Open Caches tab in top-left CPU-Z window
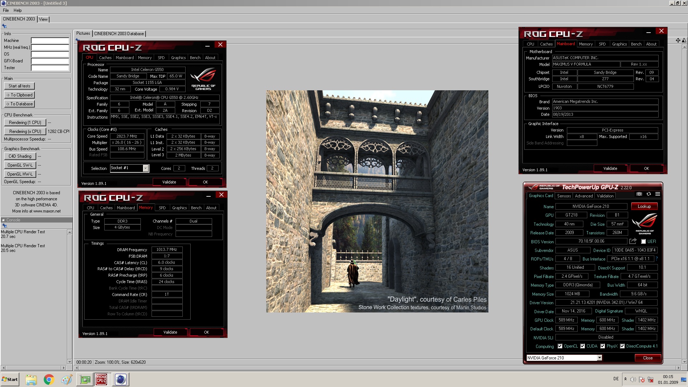688x387 pixels. tap(105, 58)
